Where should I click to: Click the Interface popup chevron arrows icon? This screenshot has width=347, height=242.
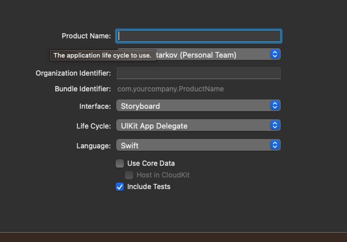275,105
